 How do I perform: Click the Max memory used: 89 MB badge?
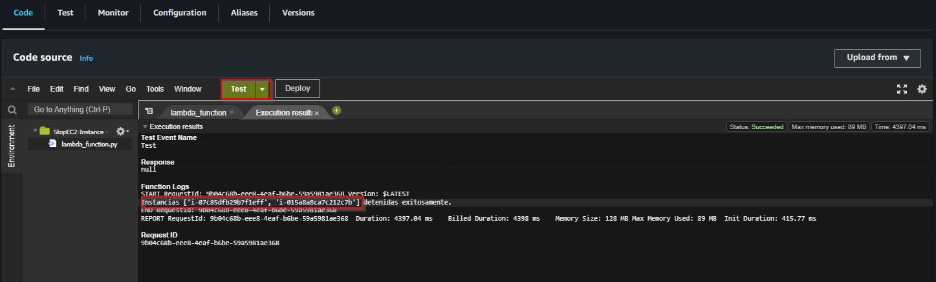pyautogui.click(x=829, y=127)
